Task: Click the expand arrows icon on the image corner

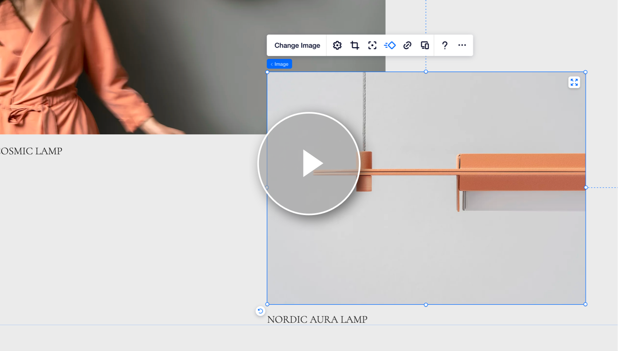Action: coord(574,82)
